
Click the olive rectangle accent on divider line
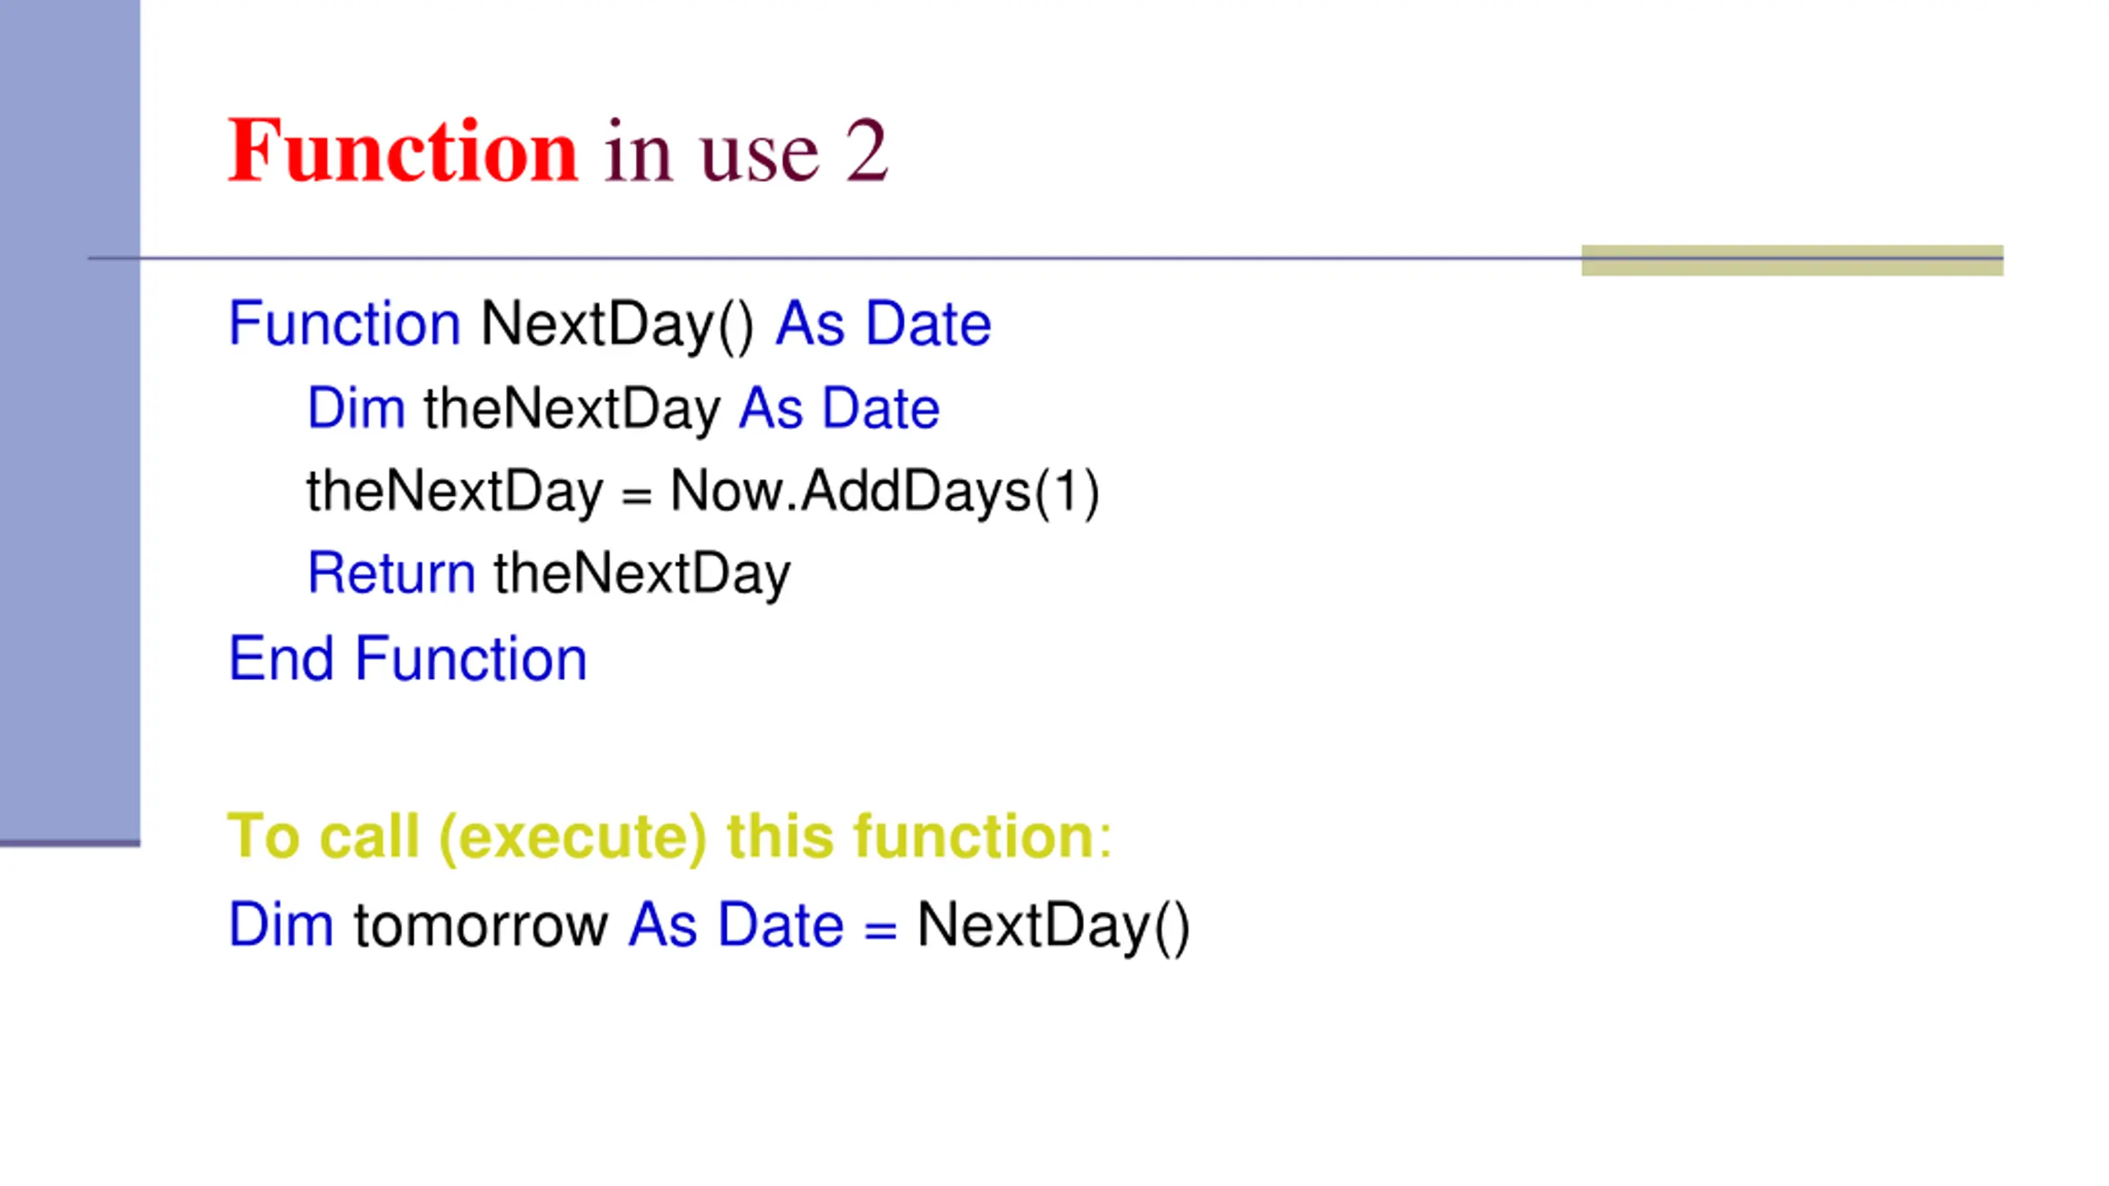point(1792,260)
